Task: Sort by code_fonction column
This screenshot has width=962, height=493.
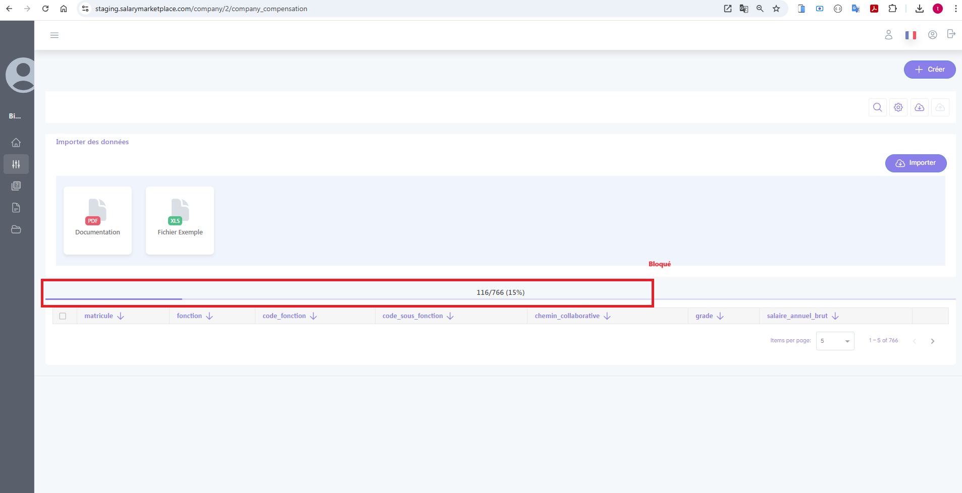Action: coord(284,316)
